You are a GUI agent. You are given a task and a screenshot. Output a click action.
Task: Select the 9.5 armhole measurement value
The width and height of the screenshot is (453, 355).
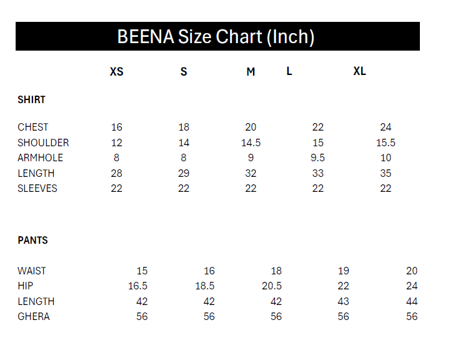tap(317, 158)
